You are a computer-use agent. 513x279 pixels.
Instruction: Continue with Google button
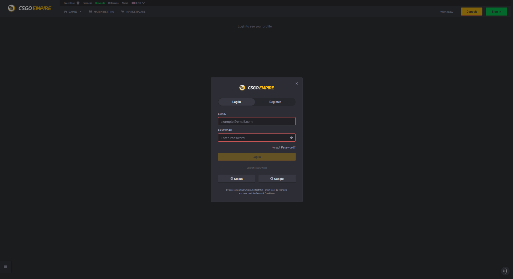point(277,179)
